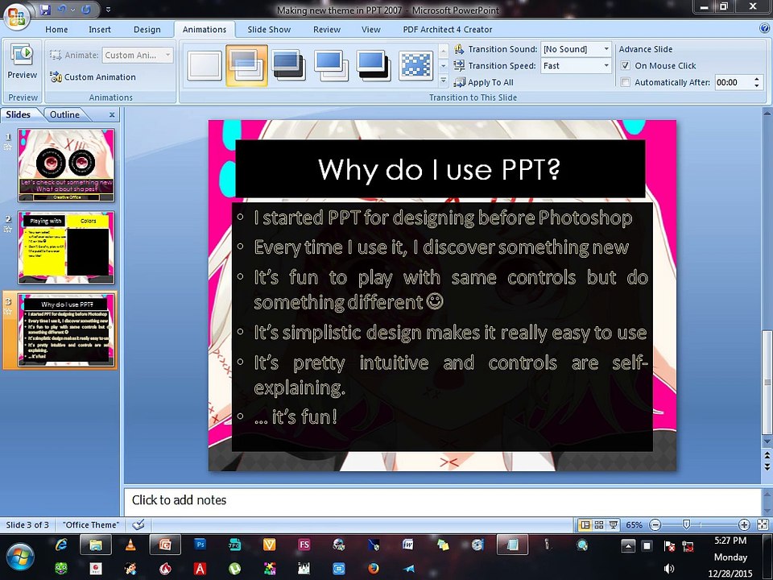
Task: Redo the last action
Action: pos(86,10)
